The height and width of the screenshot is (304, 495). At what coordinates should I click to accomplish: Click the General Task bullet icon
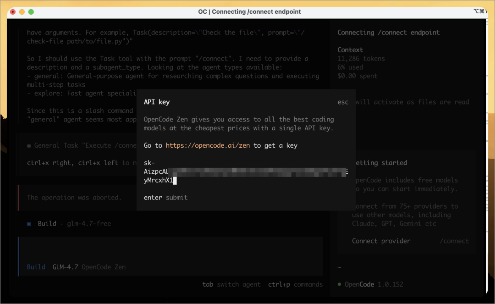pyautogui.click(x=29, y=146)
